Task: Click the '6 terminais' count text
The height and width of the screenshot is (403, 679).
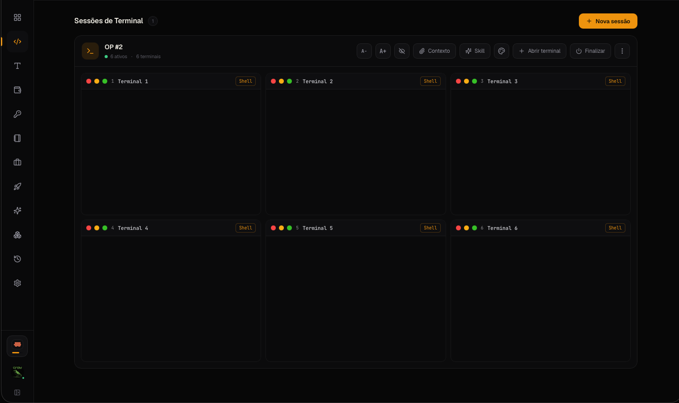Action: 148,57
